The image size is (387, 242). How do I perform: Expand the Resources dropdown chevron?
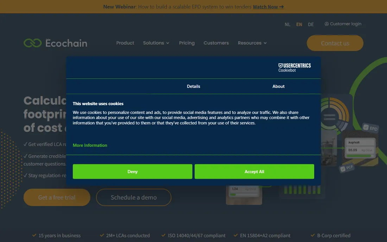click(265, 43)
